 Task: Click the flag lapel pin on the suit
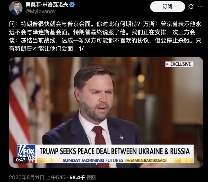coord(122,137)
